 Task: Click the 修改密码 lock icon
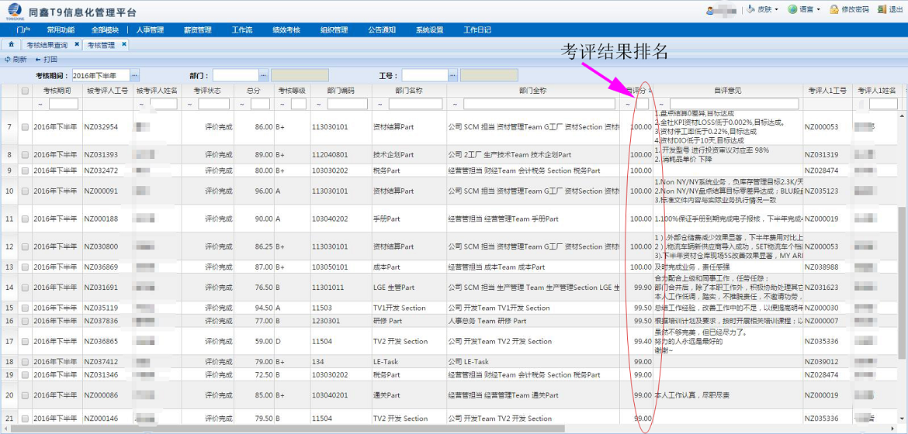(834, 9)
